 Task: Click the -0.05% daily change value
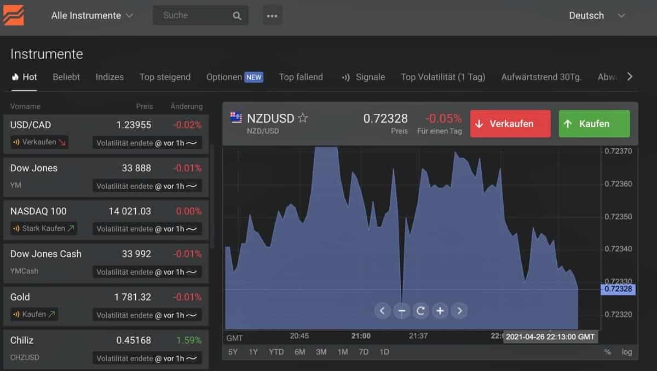[x=443, y=118]
